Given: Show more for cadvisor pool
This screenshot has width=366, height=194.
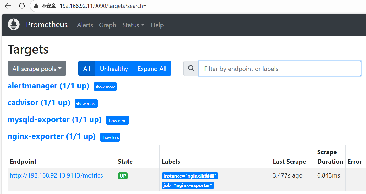Looking at the screenshot, I should [x=86, y=104].
